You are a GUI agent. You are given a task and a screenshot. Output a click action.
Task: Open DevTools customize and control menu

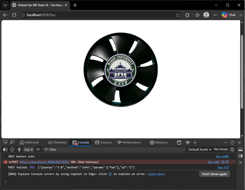[x=225, y=142]
